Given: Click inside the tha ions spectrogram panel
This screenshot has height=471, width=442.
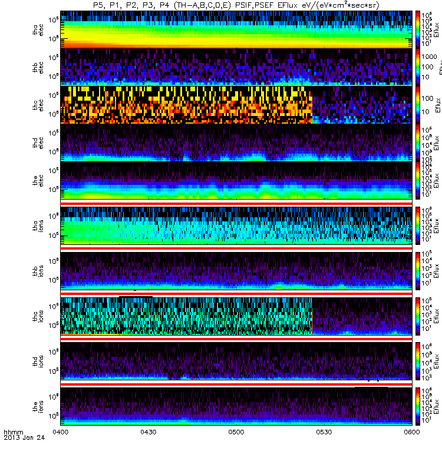Looking at the screenshot, I should click(236, 225).
